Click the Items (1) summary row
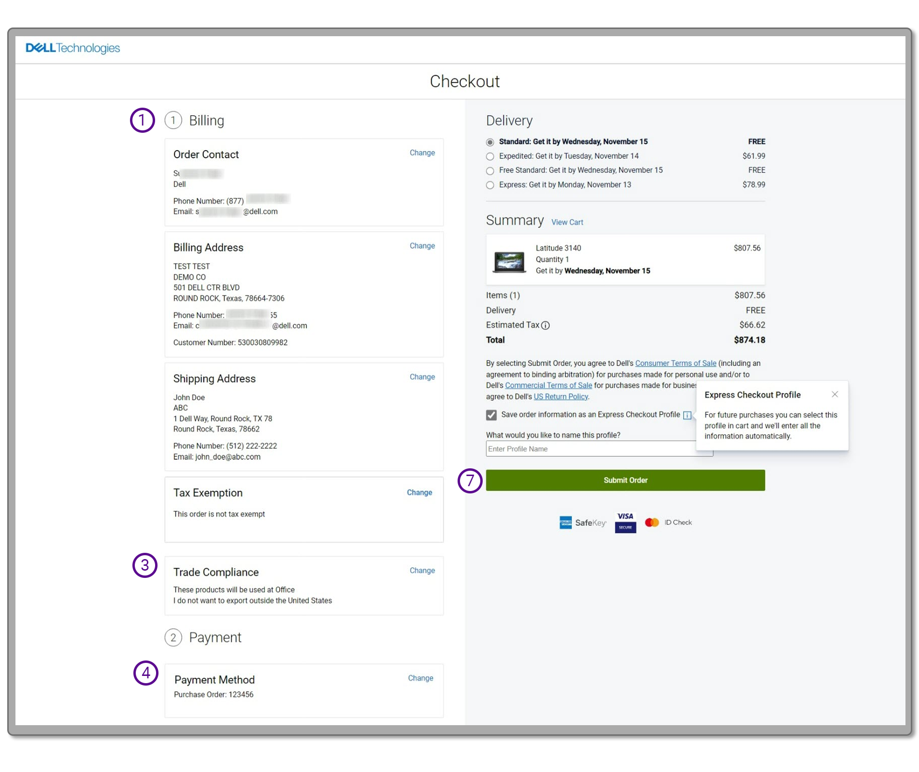The width and height of the screenshot is (919, 772). click(x=625, y=295)
